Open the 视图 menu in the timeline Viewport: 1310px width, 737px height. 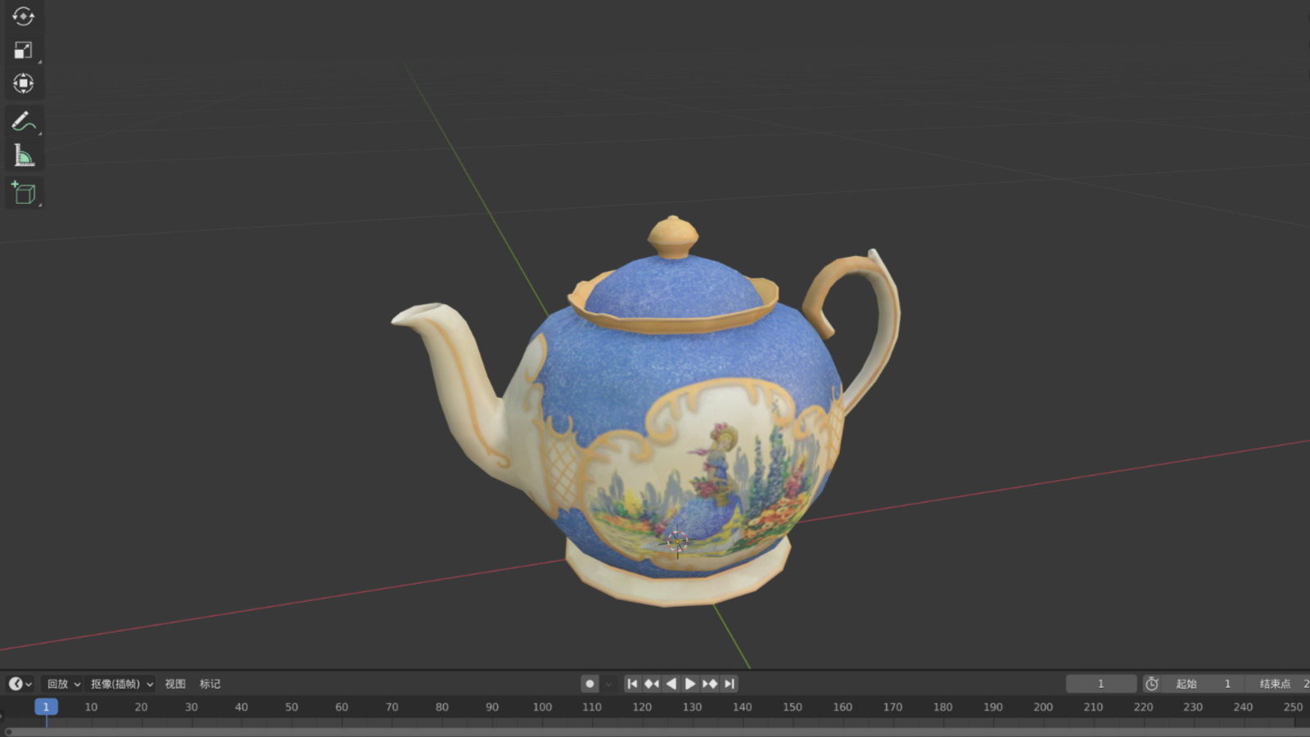(175, 684)
